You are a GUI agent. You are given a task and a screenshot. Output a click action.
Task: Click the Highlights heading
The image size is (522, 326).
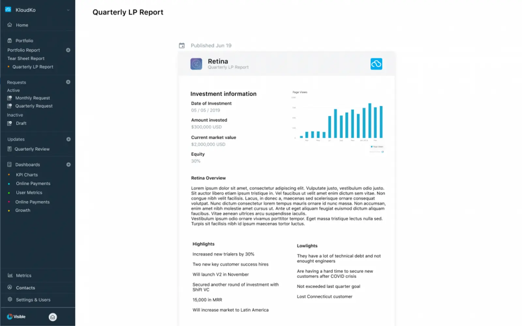[204, 244]
